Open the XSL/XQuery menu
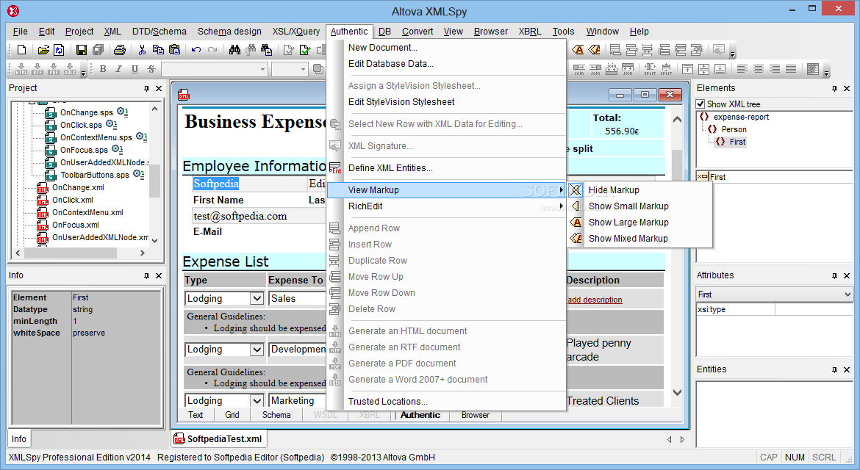 296,32
